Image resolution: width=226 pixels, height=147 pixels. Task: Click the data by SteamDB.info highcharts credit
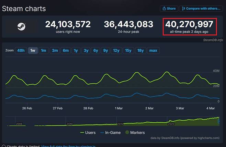click(x=185, y=138)
